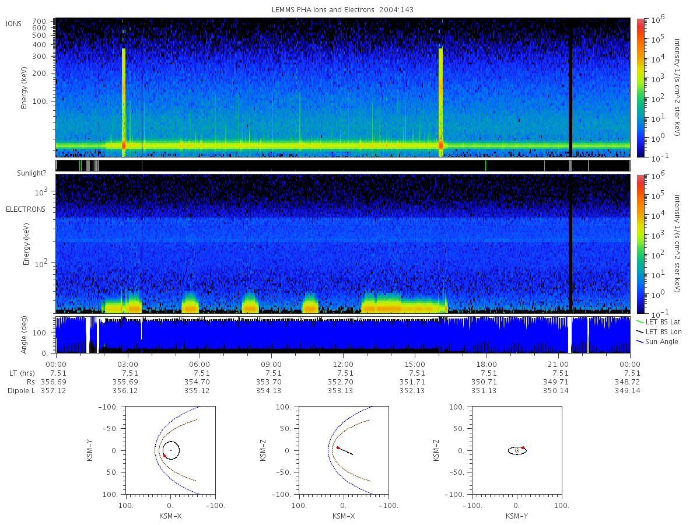Image resolution: width=700 pixels, height=525 pixels.
Task: Click the 700. tick on ions energy axis
Action: (39, 20)
